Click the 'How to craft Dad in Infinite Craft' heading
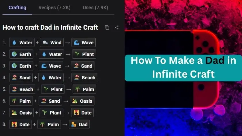 tap(50, 27)
